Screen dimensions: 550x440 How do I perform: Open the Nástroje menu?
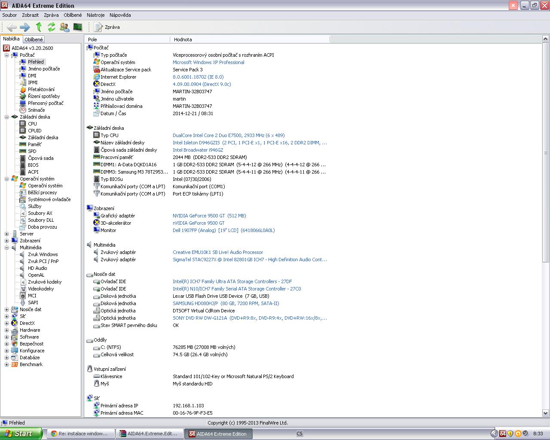click(95, 15)
